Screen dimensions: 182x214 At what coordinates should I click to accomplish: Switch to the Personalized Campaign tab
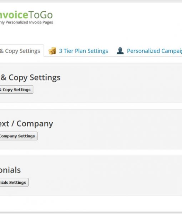click(149, 51)
